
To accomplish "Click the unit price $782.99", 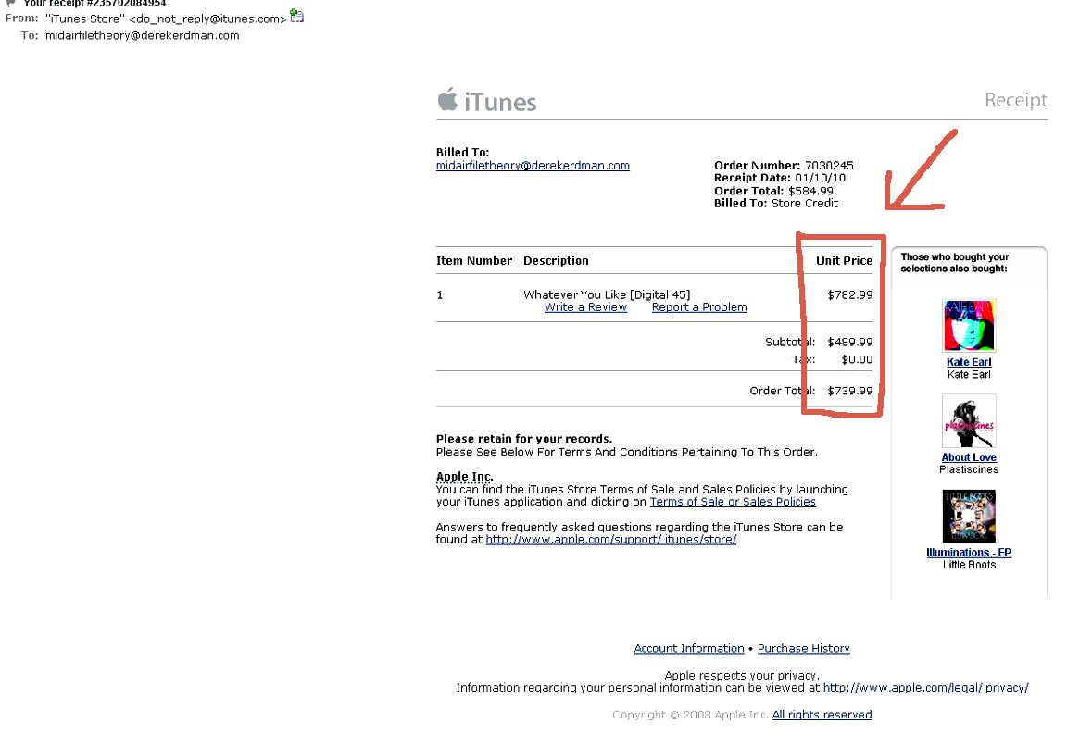I will [850, 294].
